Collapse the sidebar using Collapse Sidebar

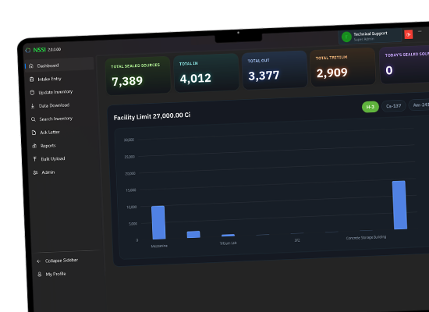click(x=62, y=261)
